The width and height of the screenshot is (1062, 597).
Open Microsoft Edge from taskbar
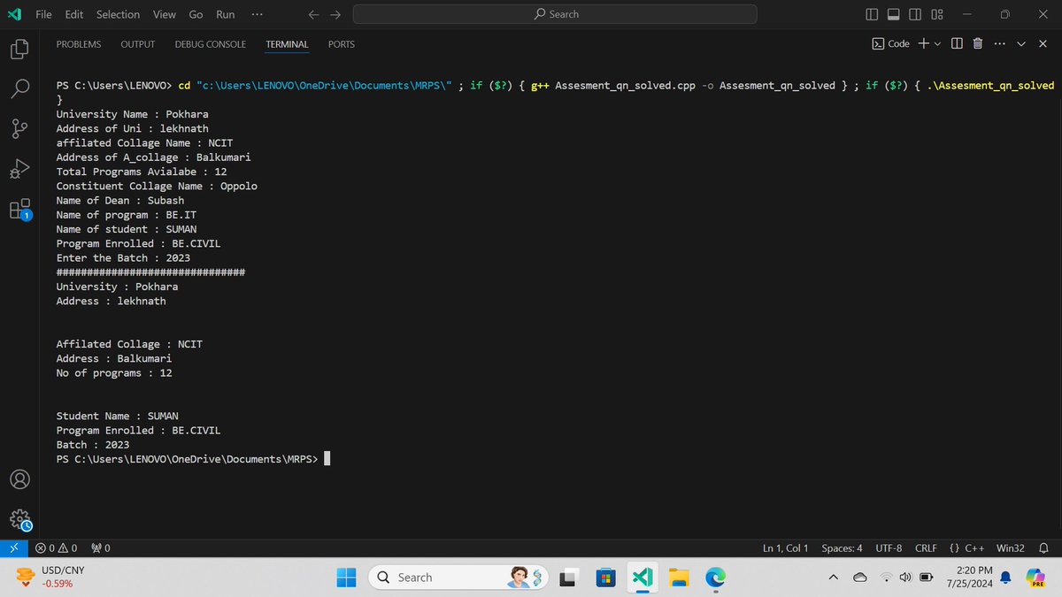click(x=715, y=578)
